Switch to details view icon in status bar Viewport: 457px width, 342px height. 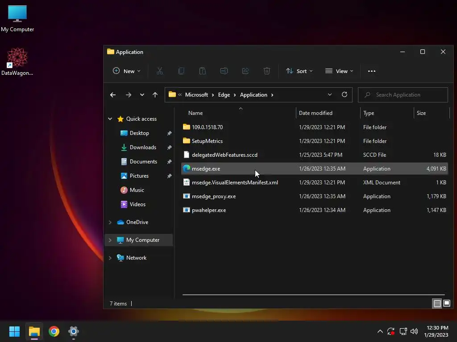pyautogui.click(x=437, y=304)
